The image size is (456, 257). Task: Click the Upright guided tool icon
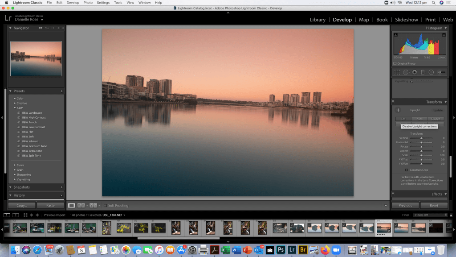point(398,110)
